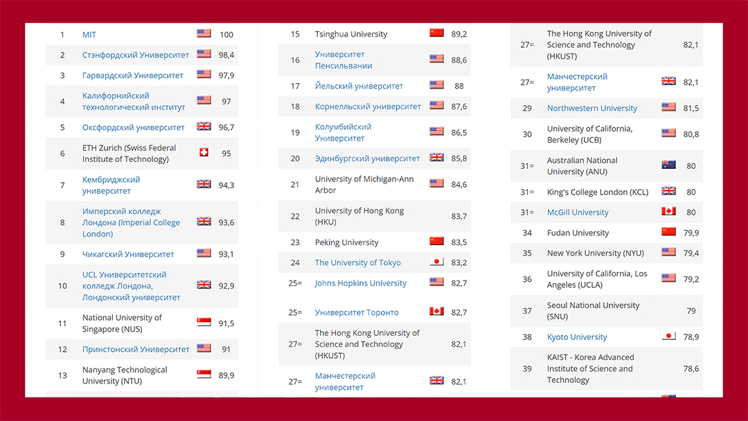This screenshot has width=748, height=421.
Task: Open the Калифорнийский технологический институт link
Action: pyautogui.click(x=134, y=101)
